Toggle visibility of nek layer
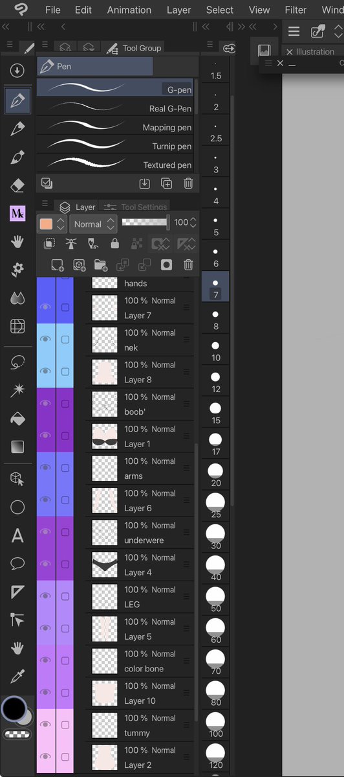The height and width of the screenshot is (777, 344). (46, 340)
